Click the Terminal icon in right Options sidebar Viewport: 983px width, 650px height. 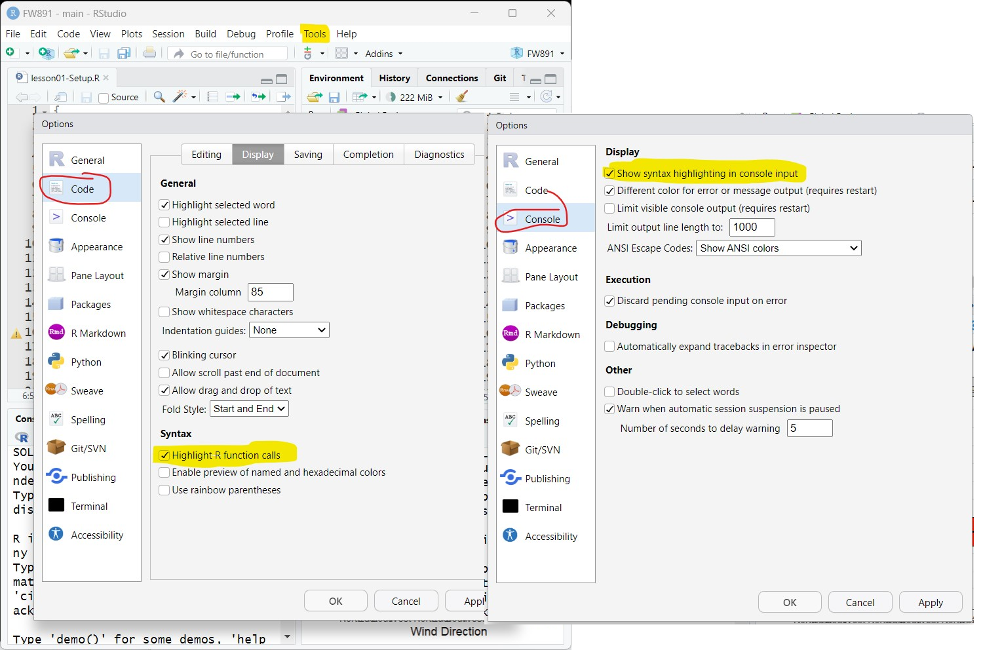click(x=511, y=507)
